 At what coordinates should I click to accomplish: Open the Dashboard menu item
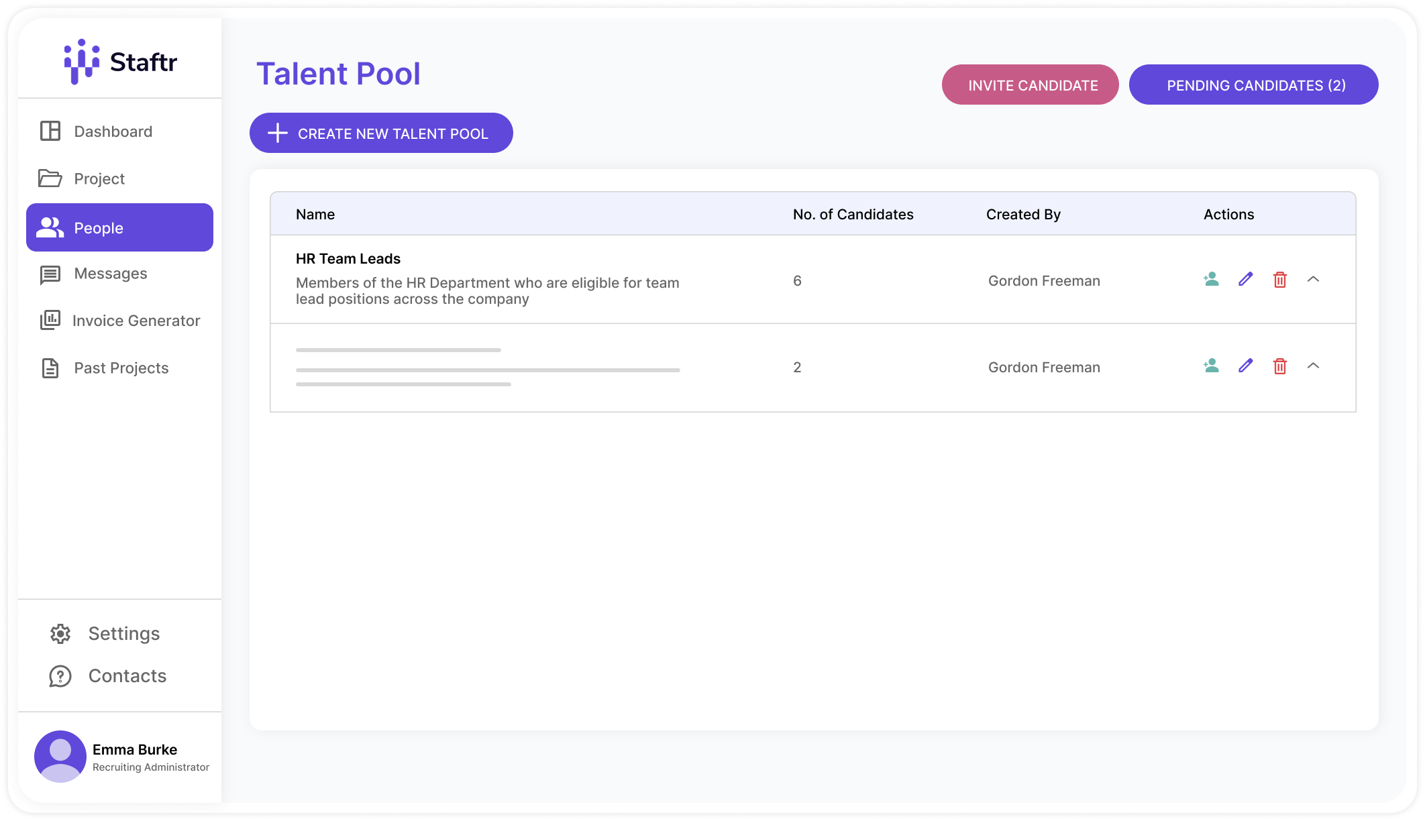point(113,131)
